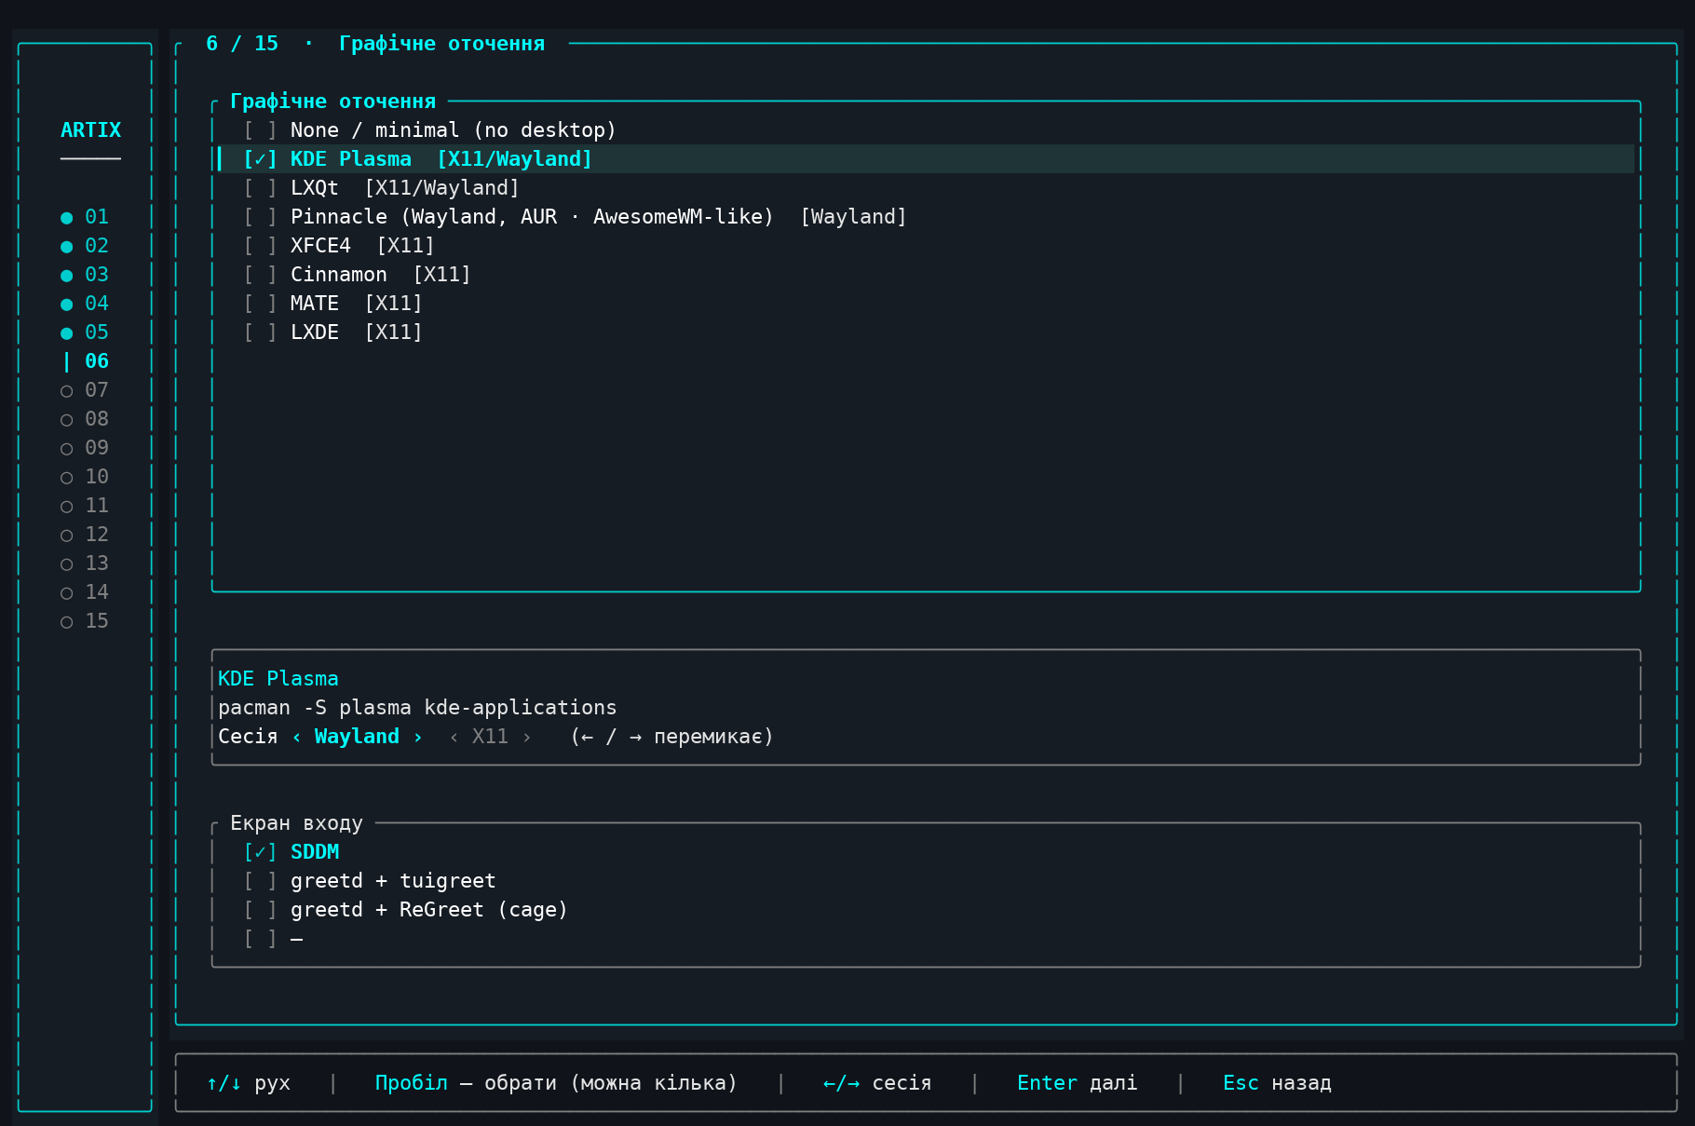Click the empty circle beside step 15
This screenshot has width=1695, height=1126.
pos(66,622)
